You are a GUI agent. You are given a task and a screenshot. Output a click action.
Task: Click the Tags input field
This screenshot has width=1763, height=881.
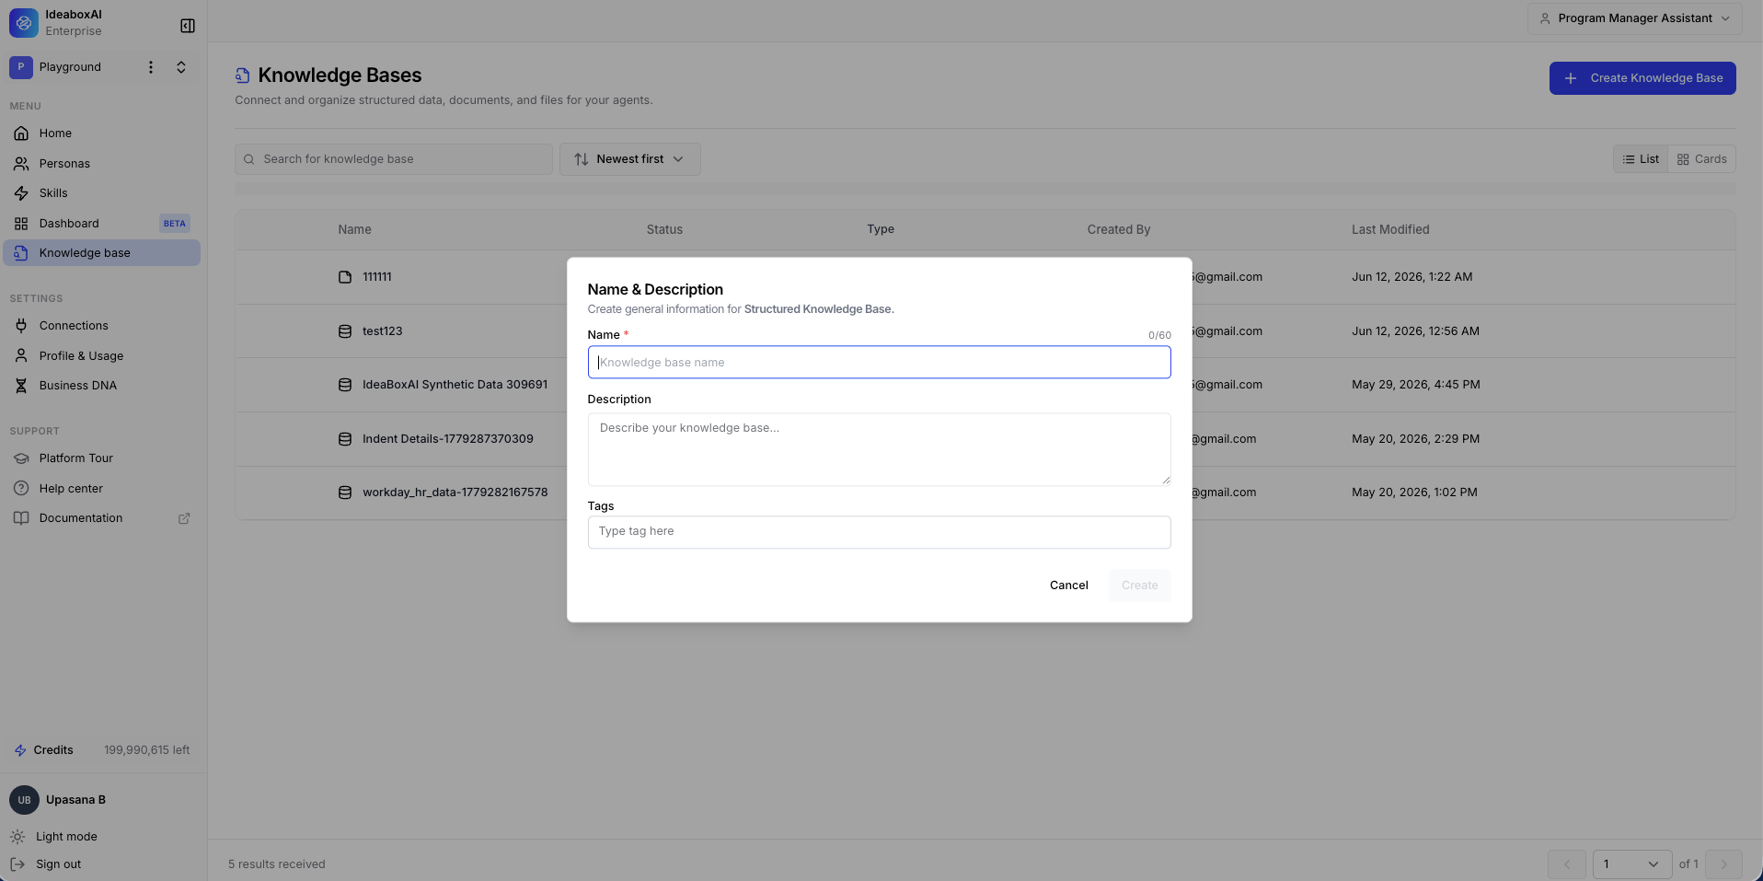point(879,532)
